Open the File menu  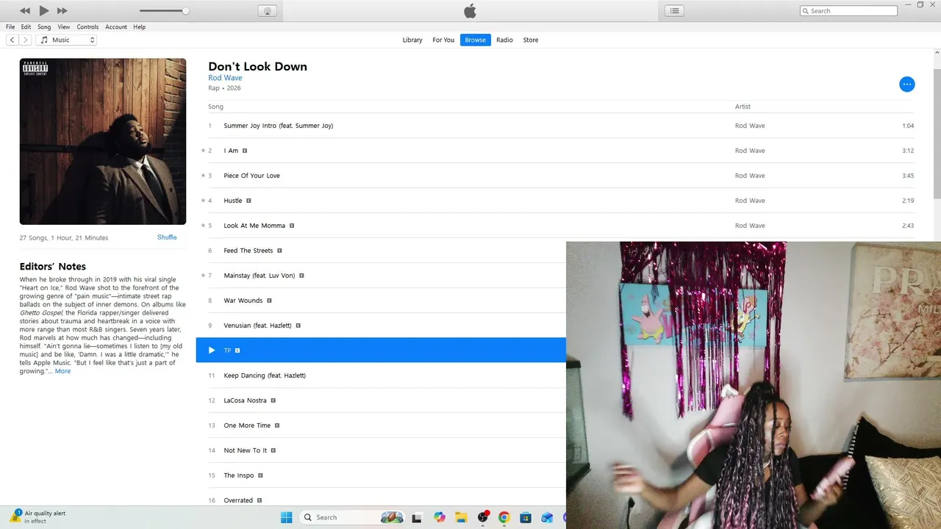coord(10,27)
